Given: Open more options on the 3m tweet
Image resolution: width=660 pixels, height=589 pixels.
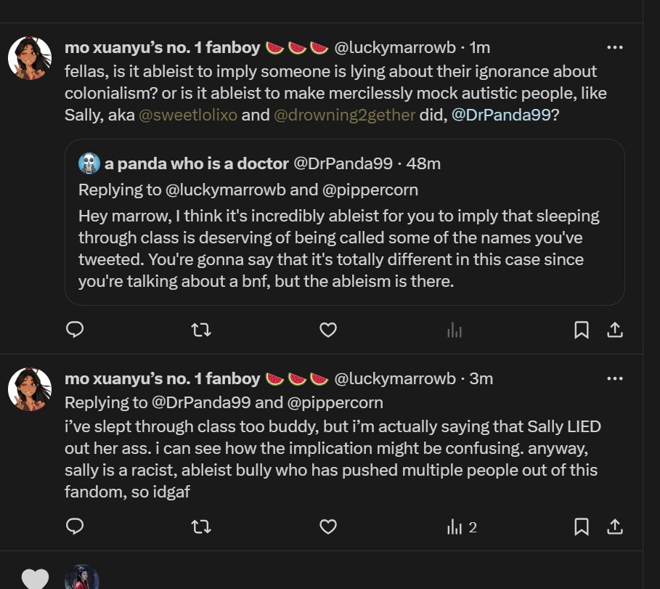Looking at the screenshot, I should [x=614, y=378].
